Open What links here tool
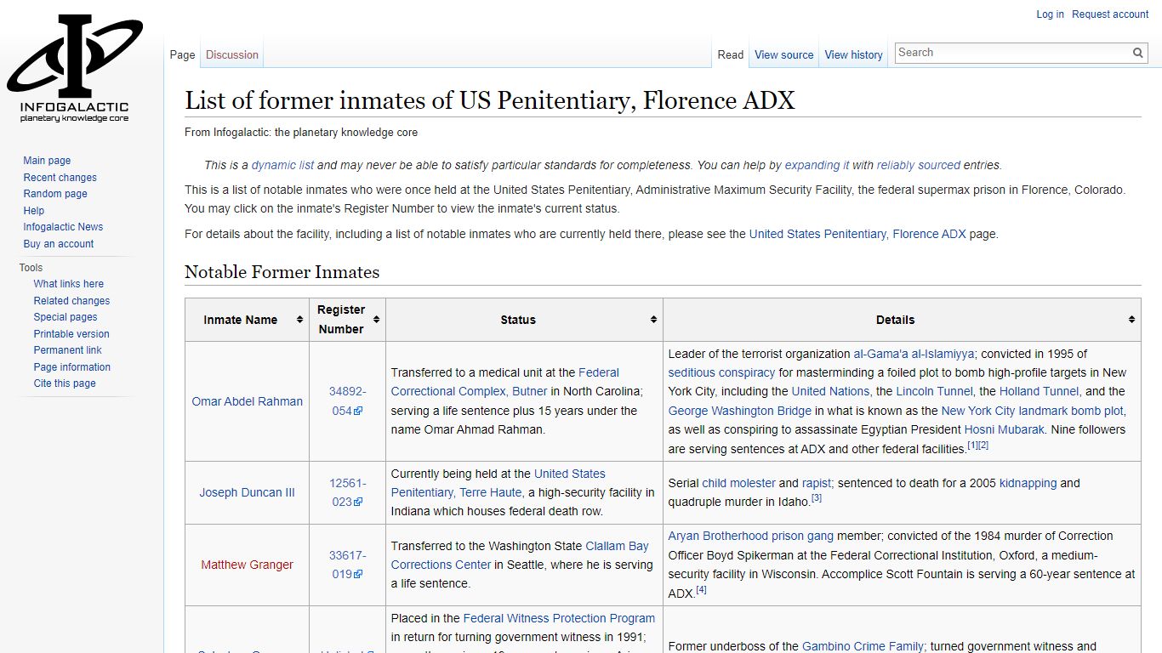The height and width of the screenshot is (653, 1162). 69,284
